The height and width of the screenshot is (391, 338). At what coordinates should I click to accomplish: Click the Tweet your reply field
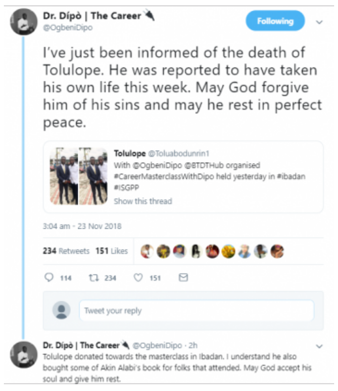click(197, 310)
